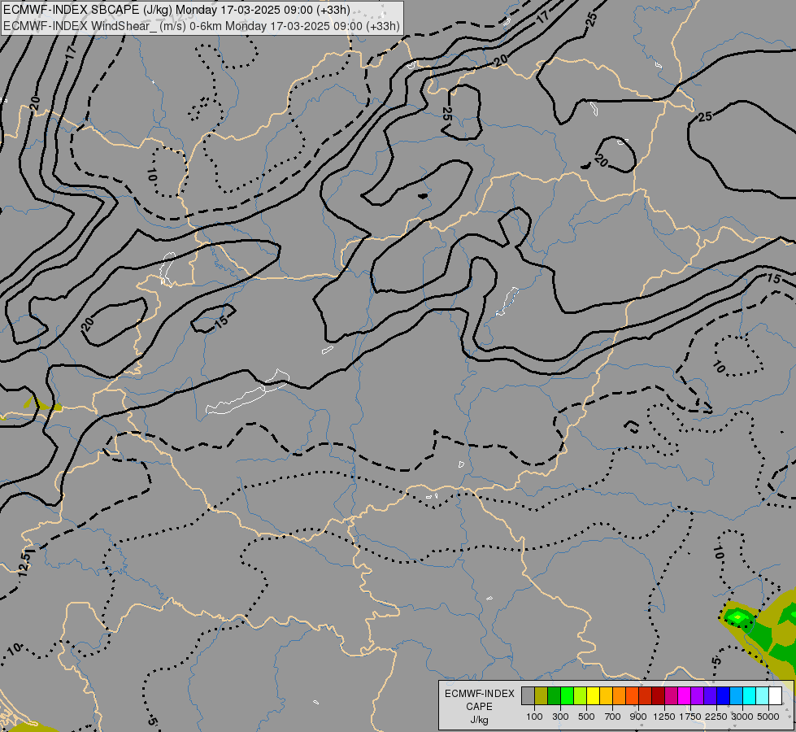This screenshot has width=796, height=732.
Task: Click the gray swatch below 100 J/kg
Action: [x=528, y=695]
